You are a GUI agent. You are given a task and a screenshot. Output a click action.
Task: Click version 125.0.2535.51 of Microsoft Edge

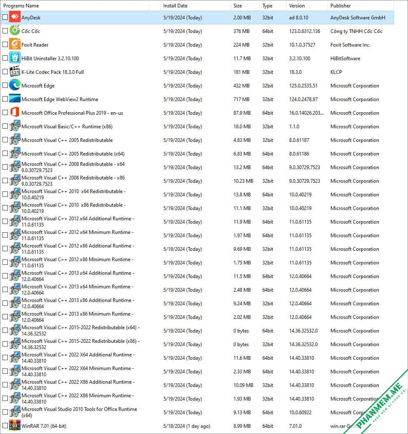pyautogui.click(x=303, y=85)
